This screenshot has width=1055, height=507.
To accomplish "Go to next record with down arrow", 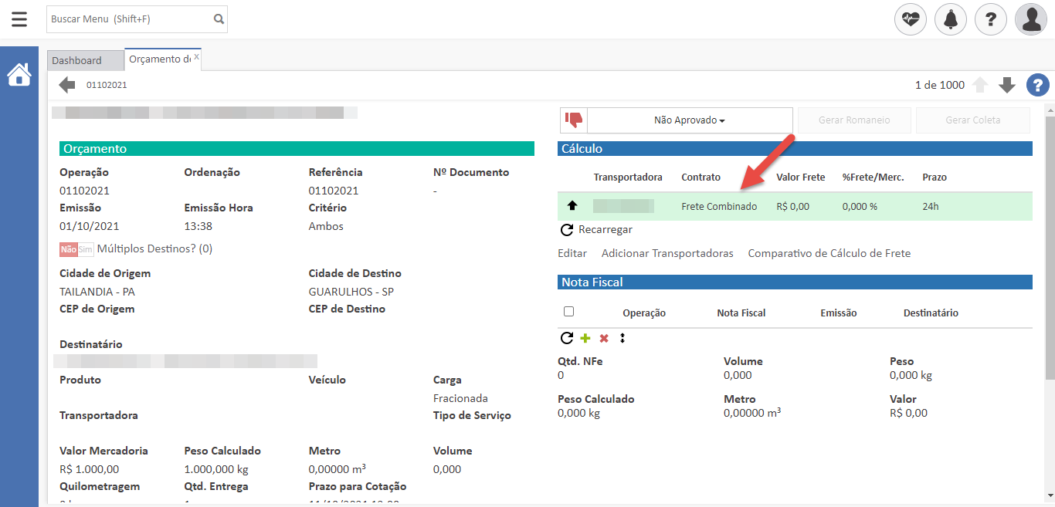I will click(x=1006, y=85).
